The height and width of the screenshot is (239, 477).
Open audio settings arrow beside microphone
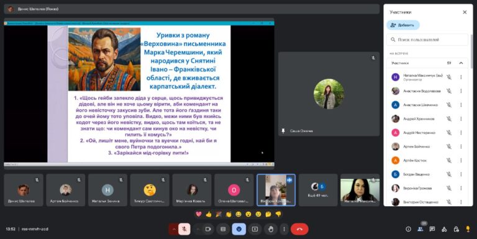click(x=174, y=229)
